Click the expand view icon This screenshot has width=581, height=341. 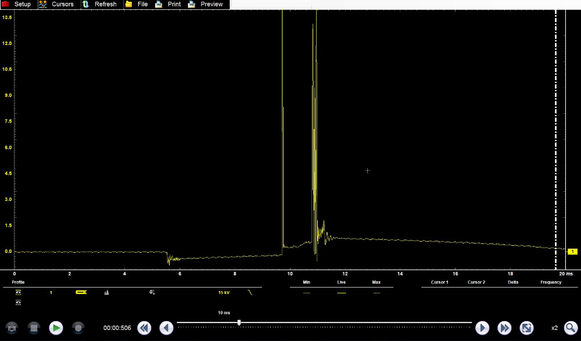pyautogui.click(x=526, y=328)
